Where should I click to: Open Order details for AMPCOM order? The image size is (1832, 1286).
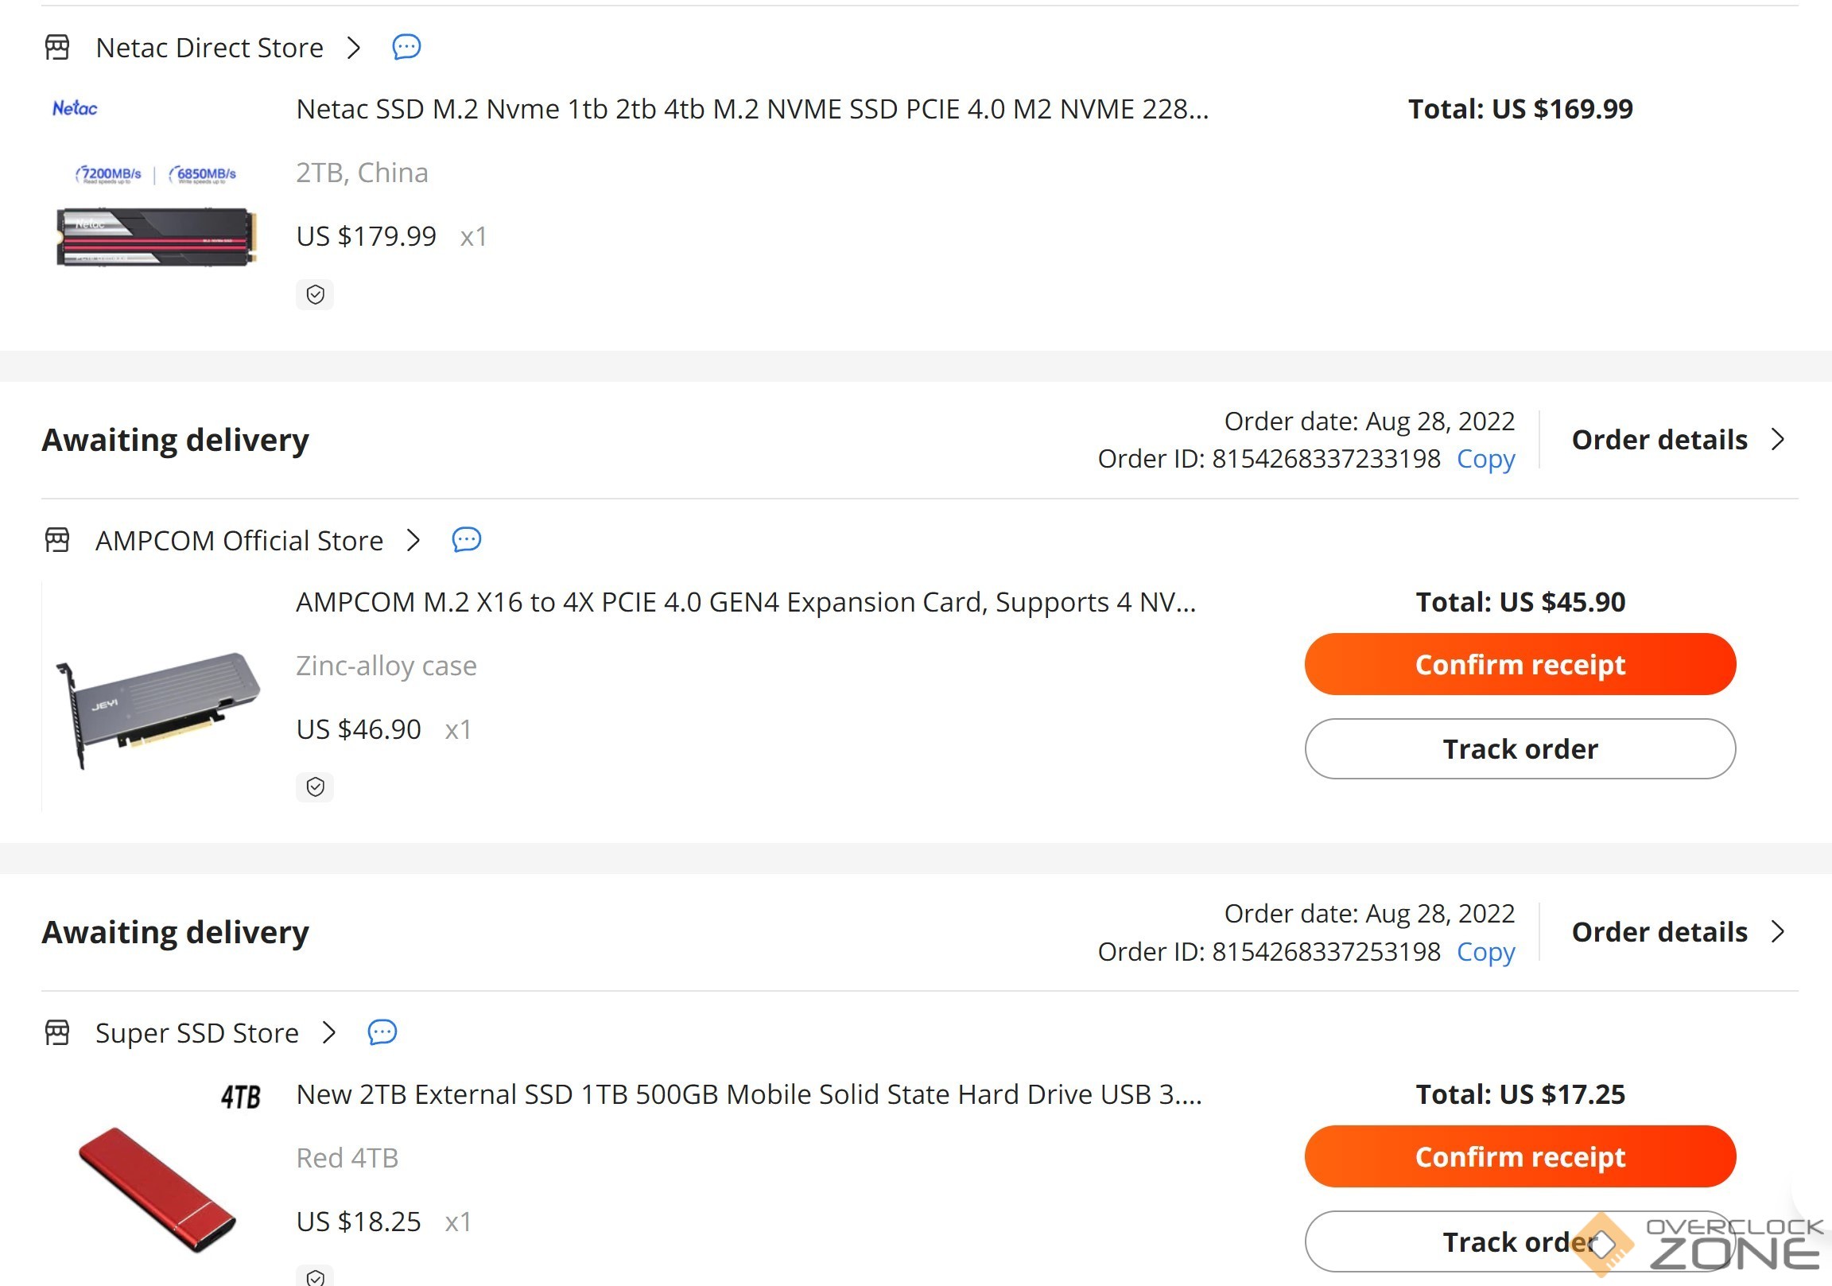click(x=1676, y=440)
